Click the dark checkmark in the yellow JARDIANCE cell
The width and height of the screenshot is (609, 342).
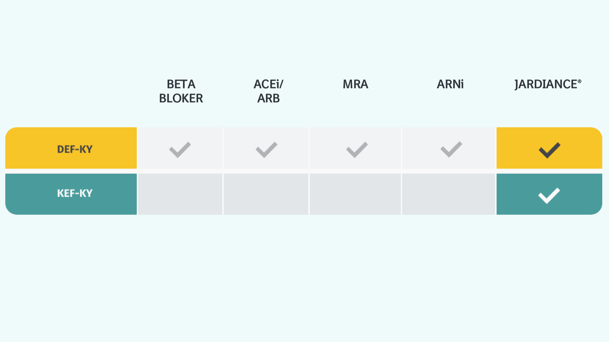coord(549,150)
